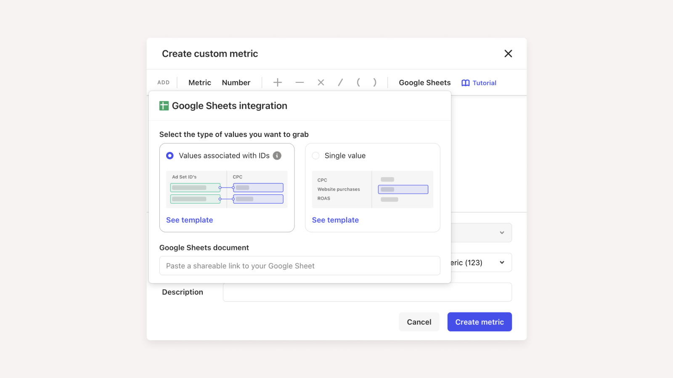
Task: Close the Create custom metric dialog
Action: pos(508,54)
